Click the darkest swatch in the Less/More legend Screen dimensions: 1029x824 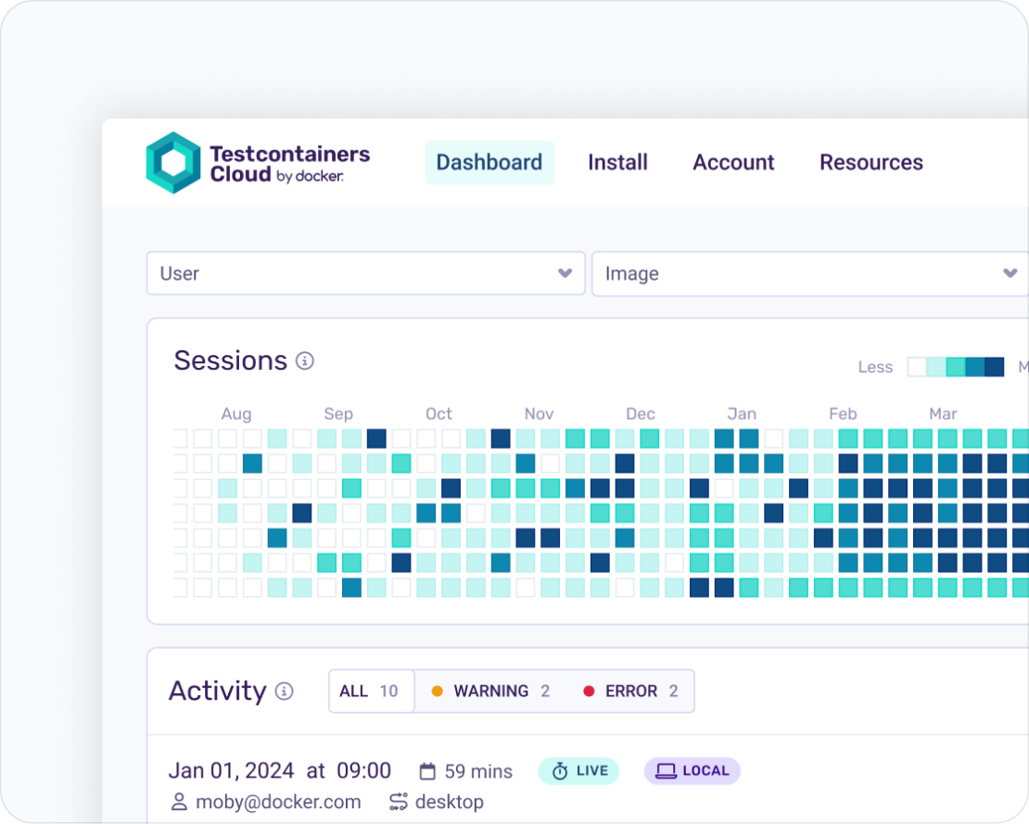[997, 367]
